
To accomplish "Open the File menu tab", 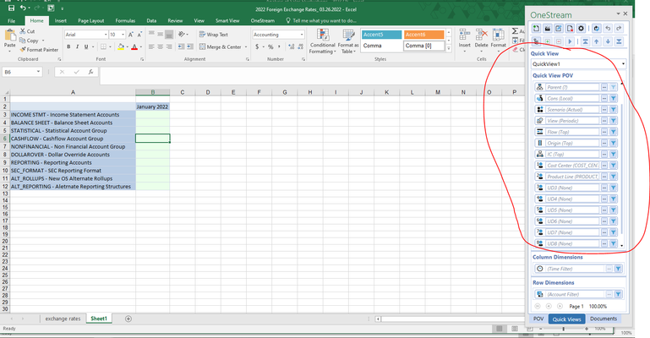I will (12, 21).
